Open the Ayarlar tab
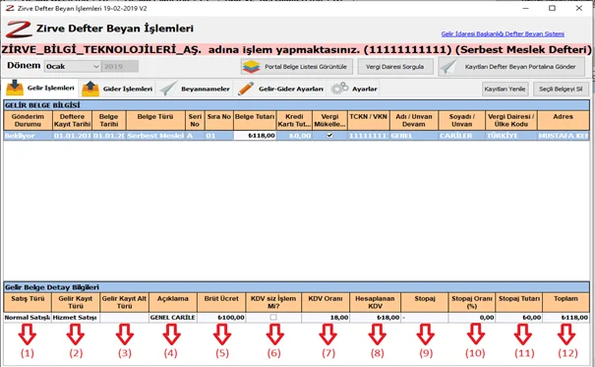The height and width of the screenshot is (367, 595). click(354, 89)
